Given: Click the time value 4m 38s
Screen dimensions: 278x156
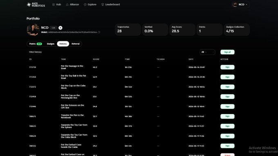Looking at the screenshot, I should (128, 116).
